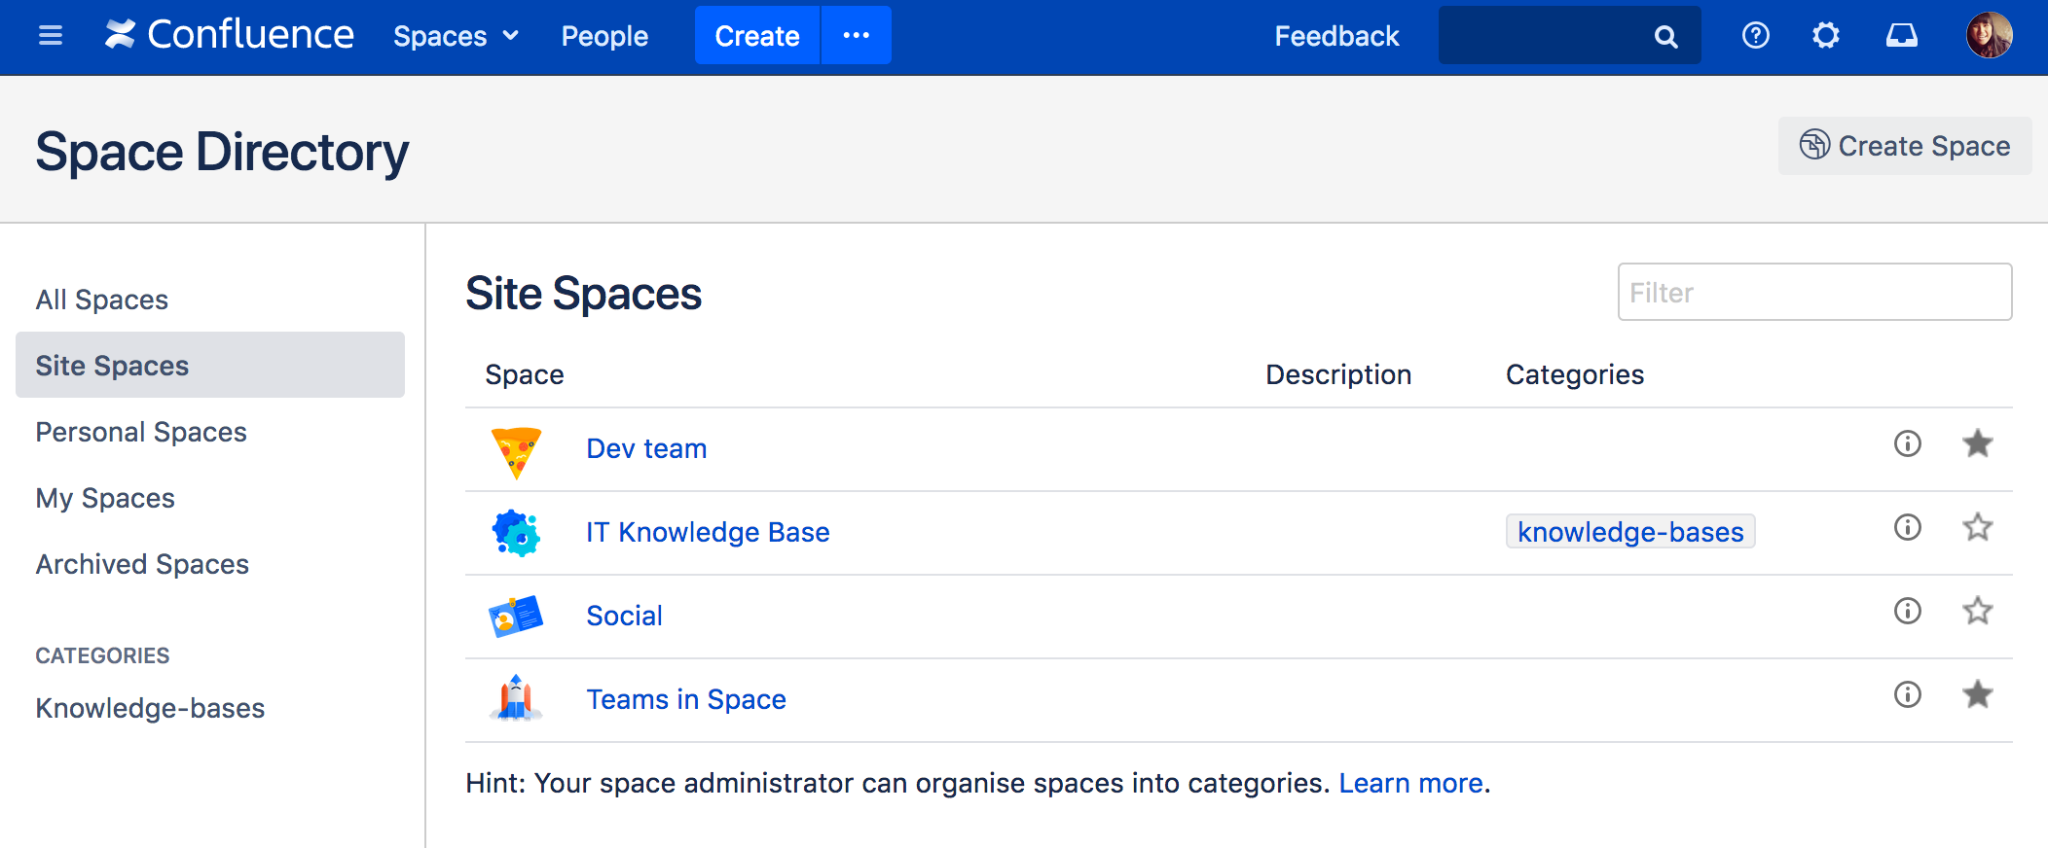
Task: Expand the Spaces dropdown menu
Action: click(456, 36)
